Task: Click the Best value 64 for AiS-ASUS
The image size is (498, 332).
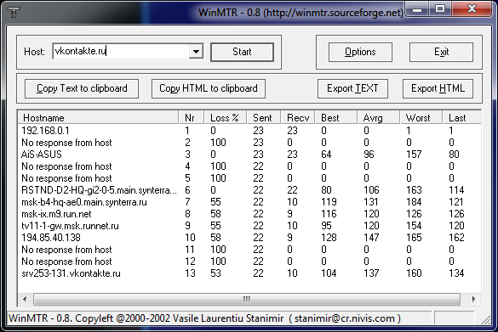Action: 326,155
